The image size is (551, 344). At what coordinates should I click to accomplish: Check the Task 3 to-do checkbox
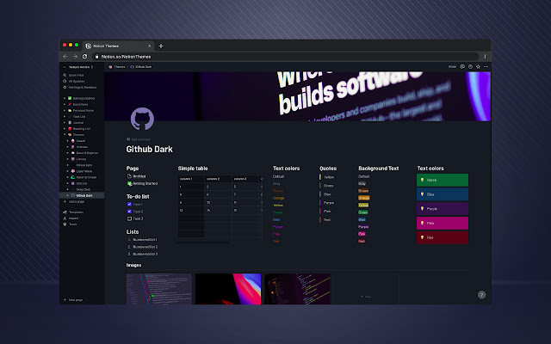128,218
